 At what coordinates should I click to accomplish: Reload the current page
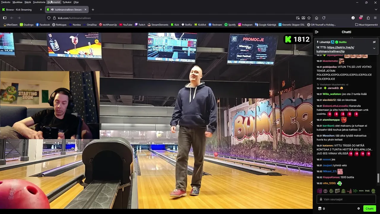(x=324, y=18)
